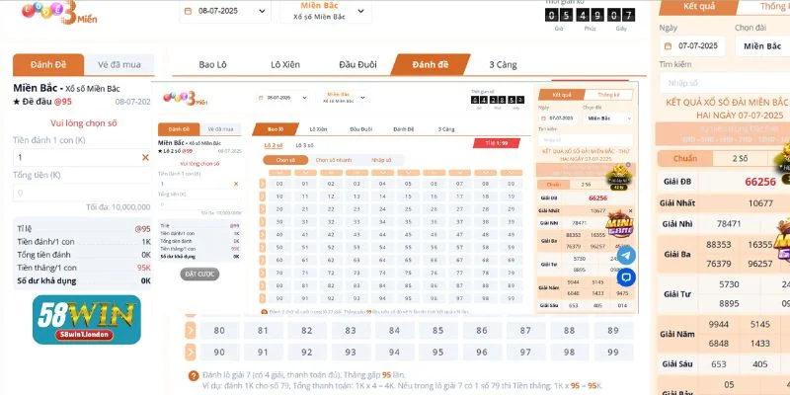Click the column chevron above 09 in inset
790x395 pixels.
(x=512, y=172)
